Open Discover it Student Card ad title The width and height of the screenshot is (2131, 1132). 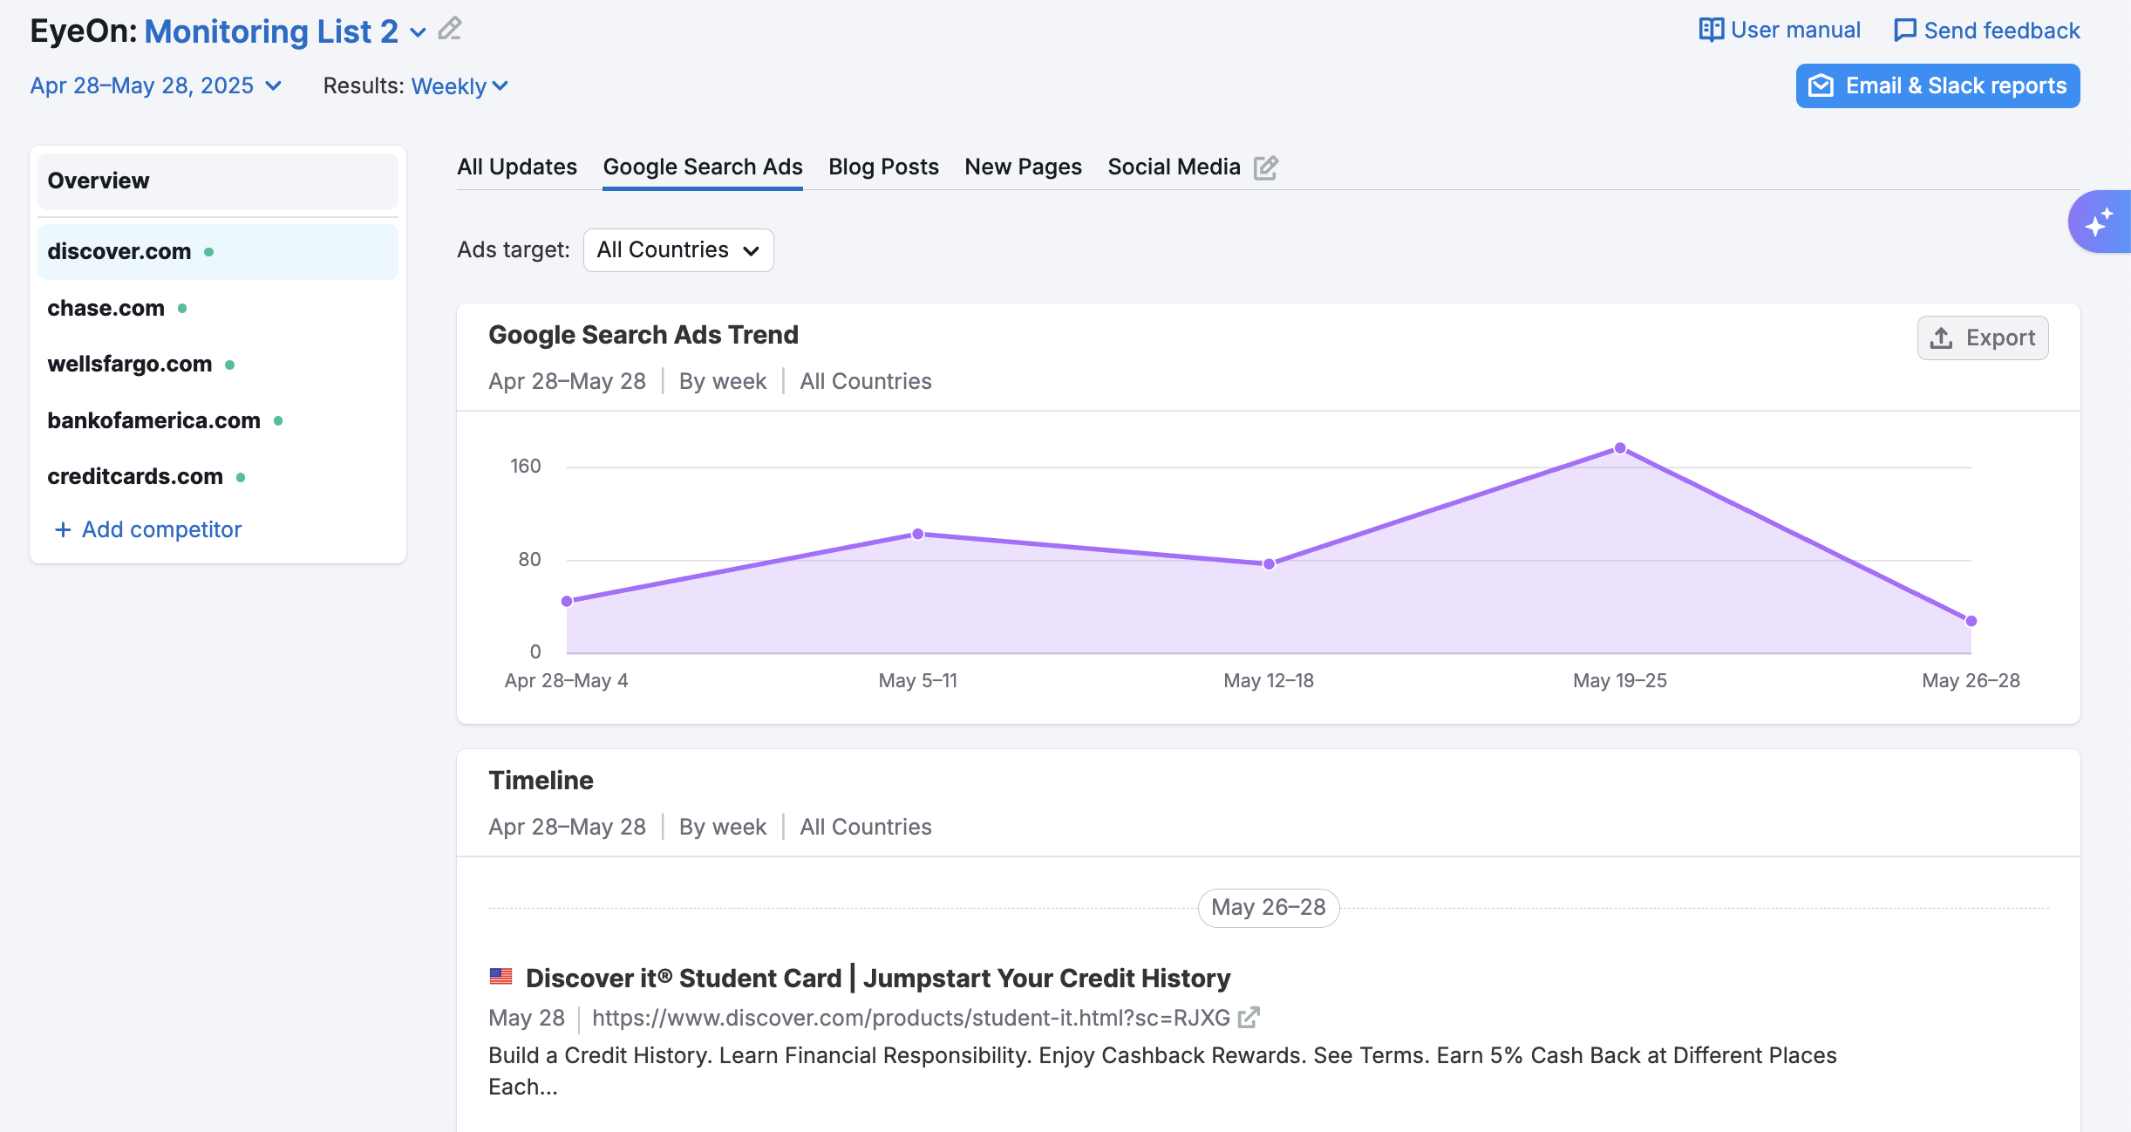(x=877, y=978)
